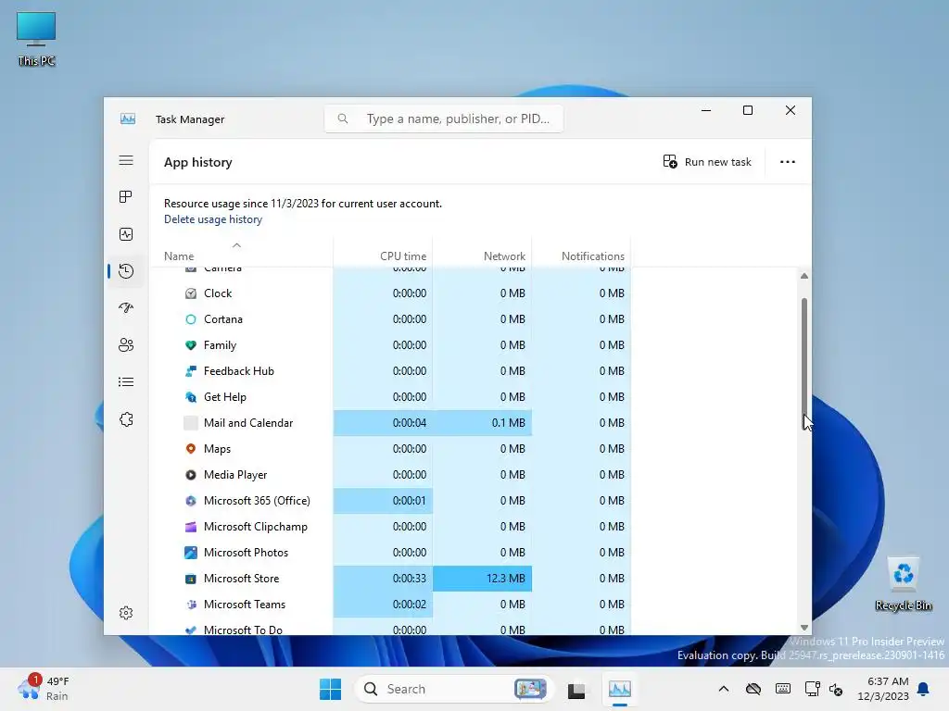
Task: Select the Feedback Hub row name
Action: (239, 371)
